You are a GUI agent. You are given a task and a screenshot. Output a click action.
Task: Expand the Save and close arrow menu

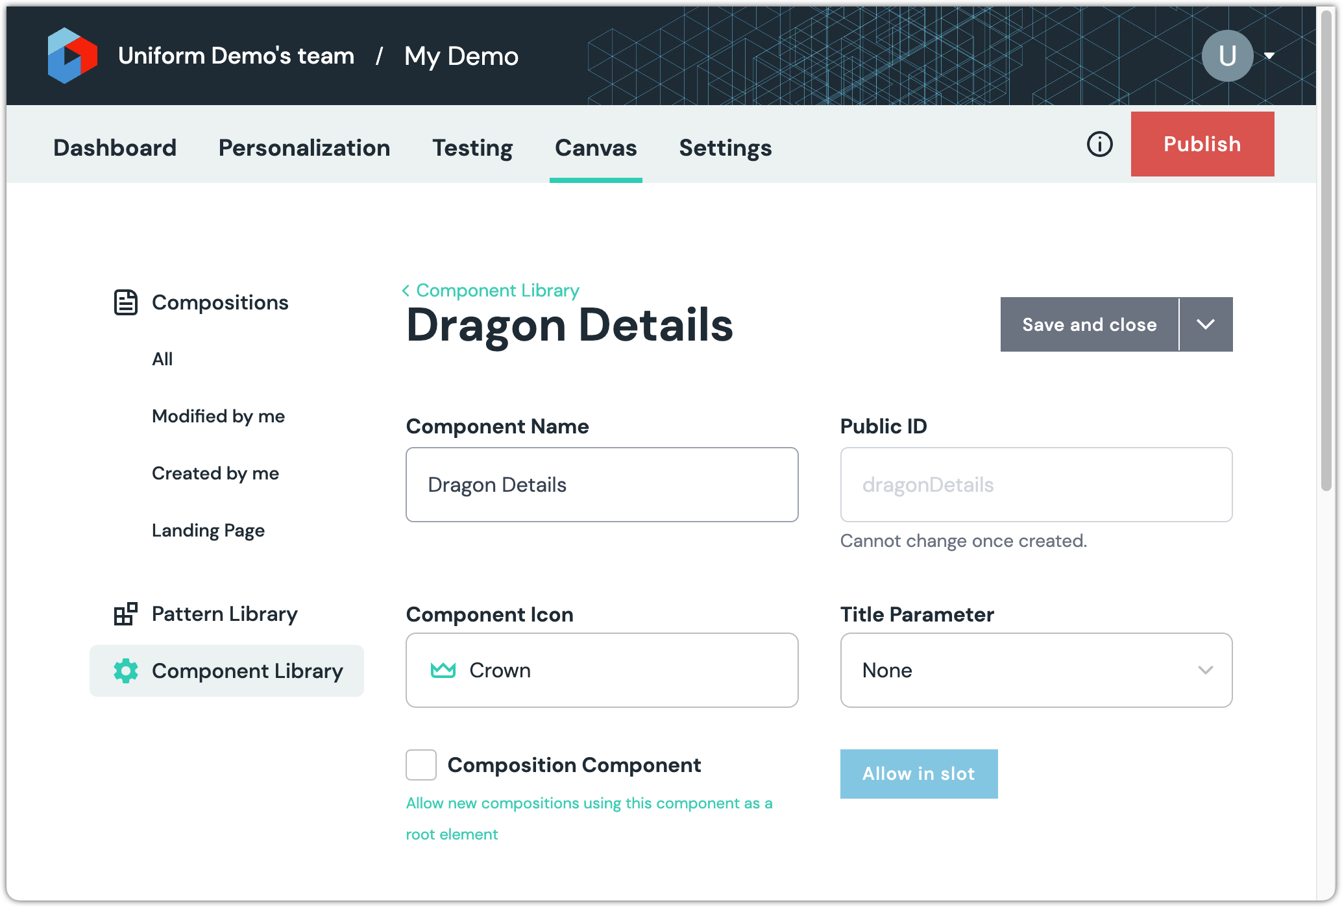(x=1205, y=324)
